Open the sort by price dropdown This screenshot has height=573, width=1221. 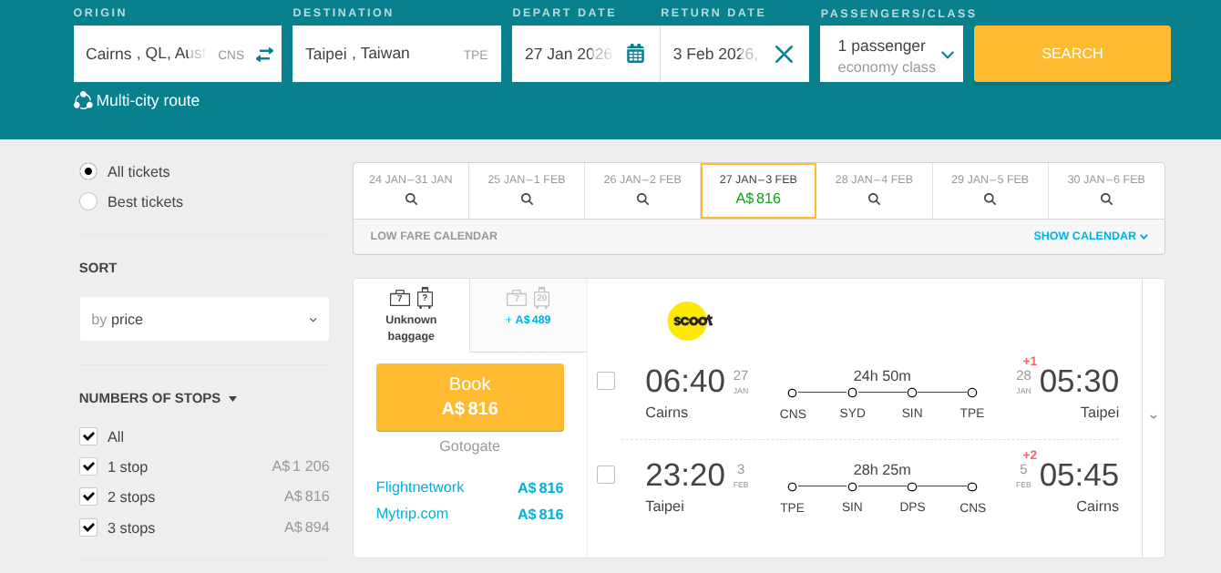click(204, 320)
